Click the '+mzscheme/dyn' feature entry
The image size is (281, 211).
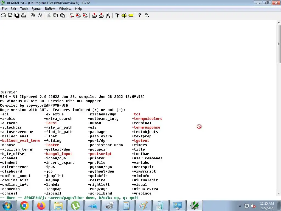click(102, 114)
